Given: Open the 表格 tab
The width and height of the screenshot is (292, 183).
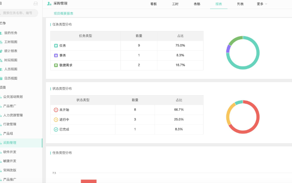Looking at the screenshot, I should [197, 4].
